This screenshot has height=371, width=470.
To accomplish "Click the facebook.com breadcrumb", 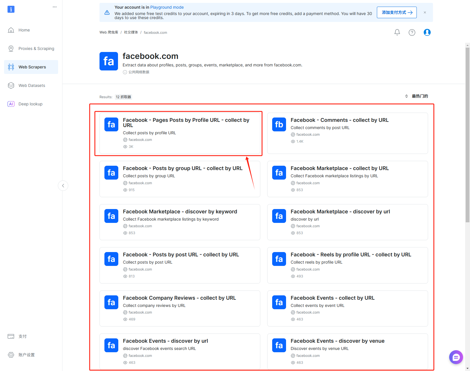I will (155, 33).
